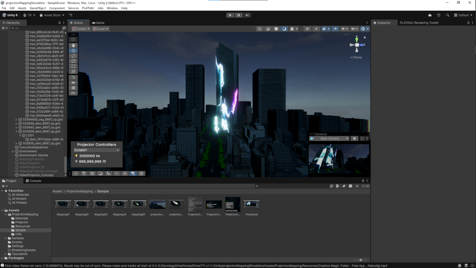Open the PLATEAU menu
Image resolution: width=476 pixels, height=268 pixels.
[88, 8]
